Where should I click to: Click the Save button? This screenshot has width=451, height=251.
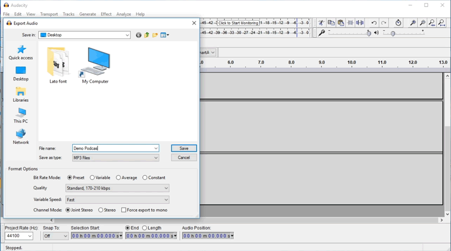(x=184, y=148)
